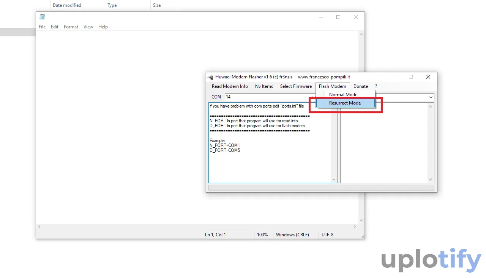486x278 pixels.
Task: Open Nv Items menu
Action: tap(264, 86)
